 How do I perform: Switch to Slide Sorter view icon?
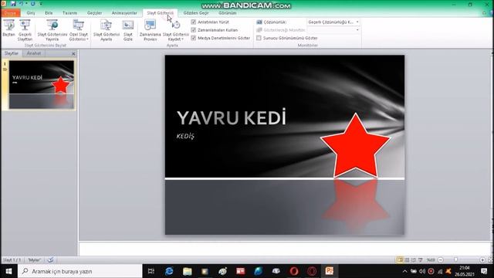tap(407, 259)
